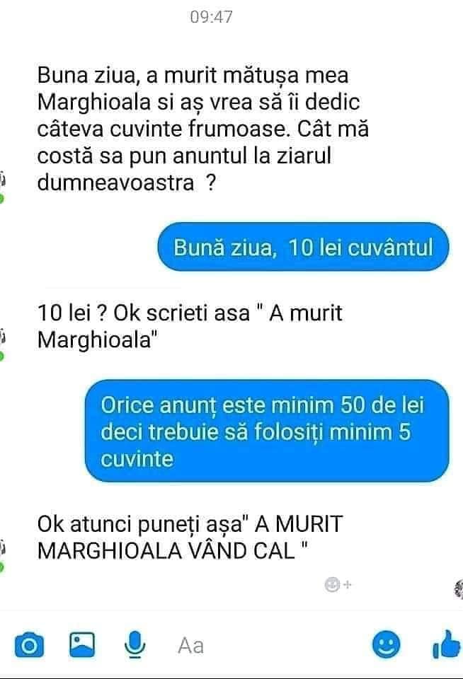Click the 09:47 timestamp
463x679 pixels.
[x=211, y=17]
